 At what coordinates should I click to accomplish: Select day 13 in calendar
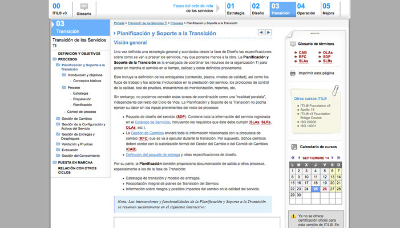332,177
